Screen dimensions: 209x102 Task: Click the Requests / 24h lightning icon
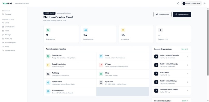tap(160, 30)
